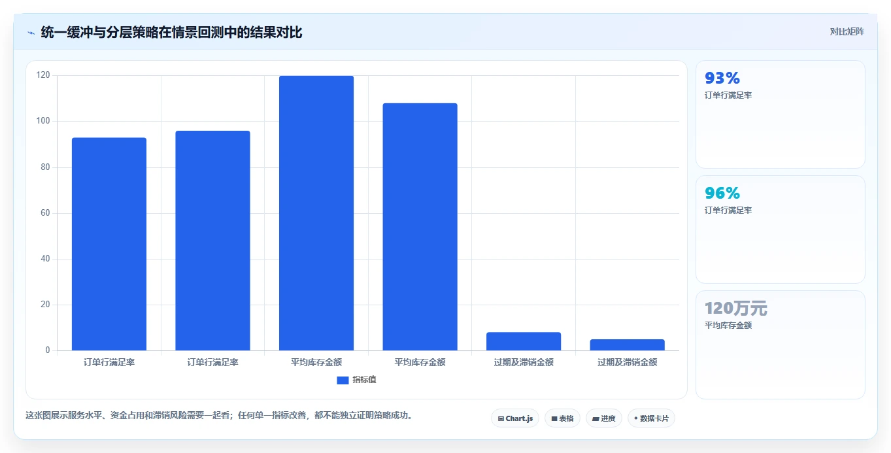Click the footer note starting 这张图展示服务水平
Viewport: 891px width, 453px height.
click(219, 415)
